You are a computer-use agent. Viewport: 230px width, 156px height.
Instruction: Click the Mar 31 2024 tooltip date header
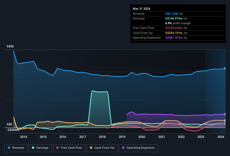coord(141,9)
